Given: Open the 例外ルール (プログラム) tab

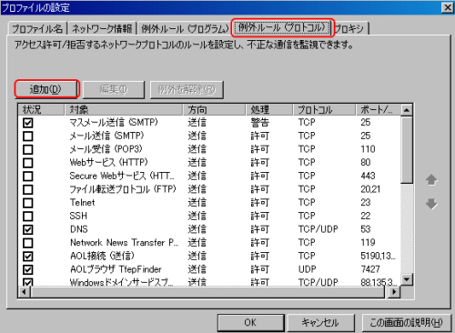Looking at the screenshot, I should pyautogui.click(x=185, y=28).
